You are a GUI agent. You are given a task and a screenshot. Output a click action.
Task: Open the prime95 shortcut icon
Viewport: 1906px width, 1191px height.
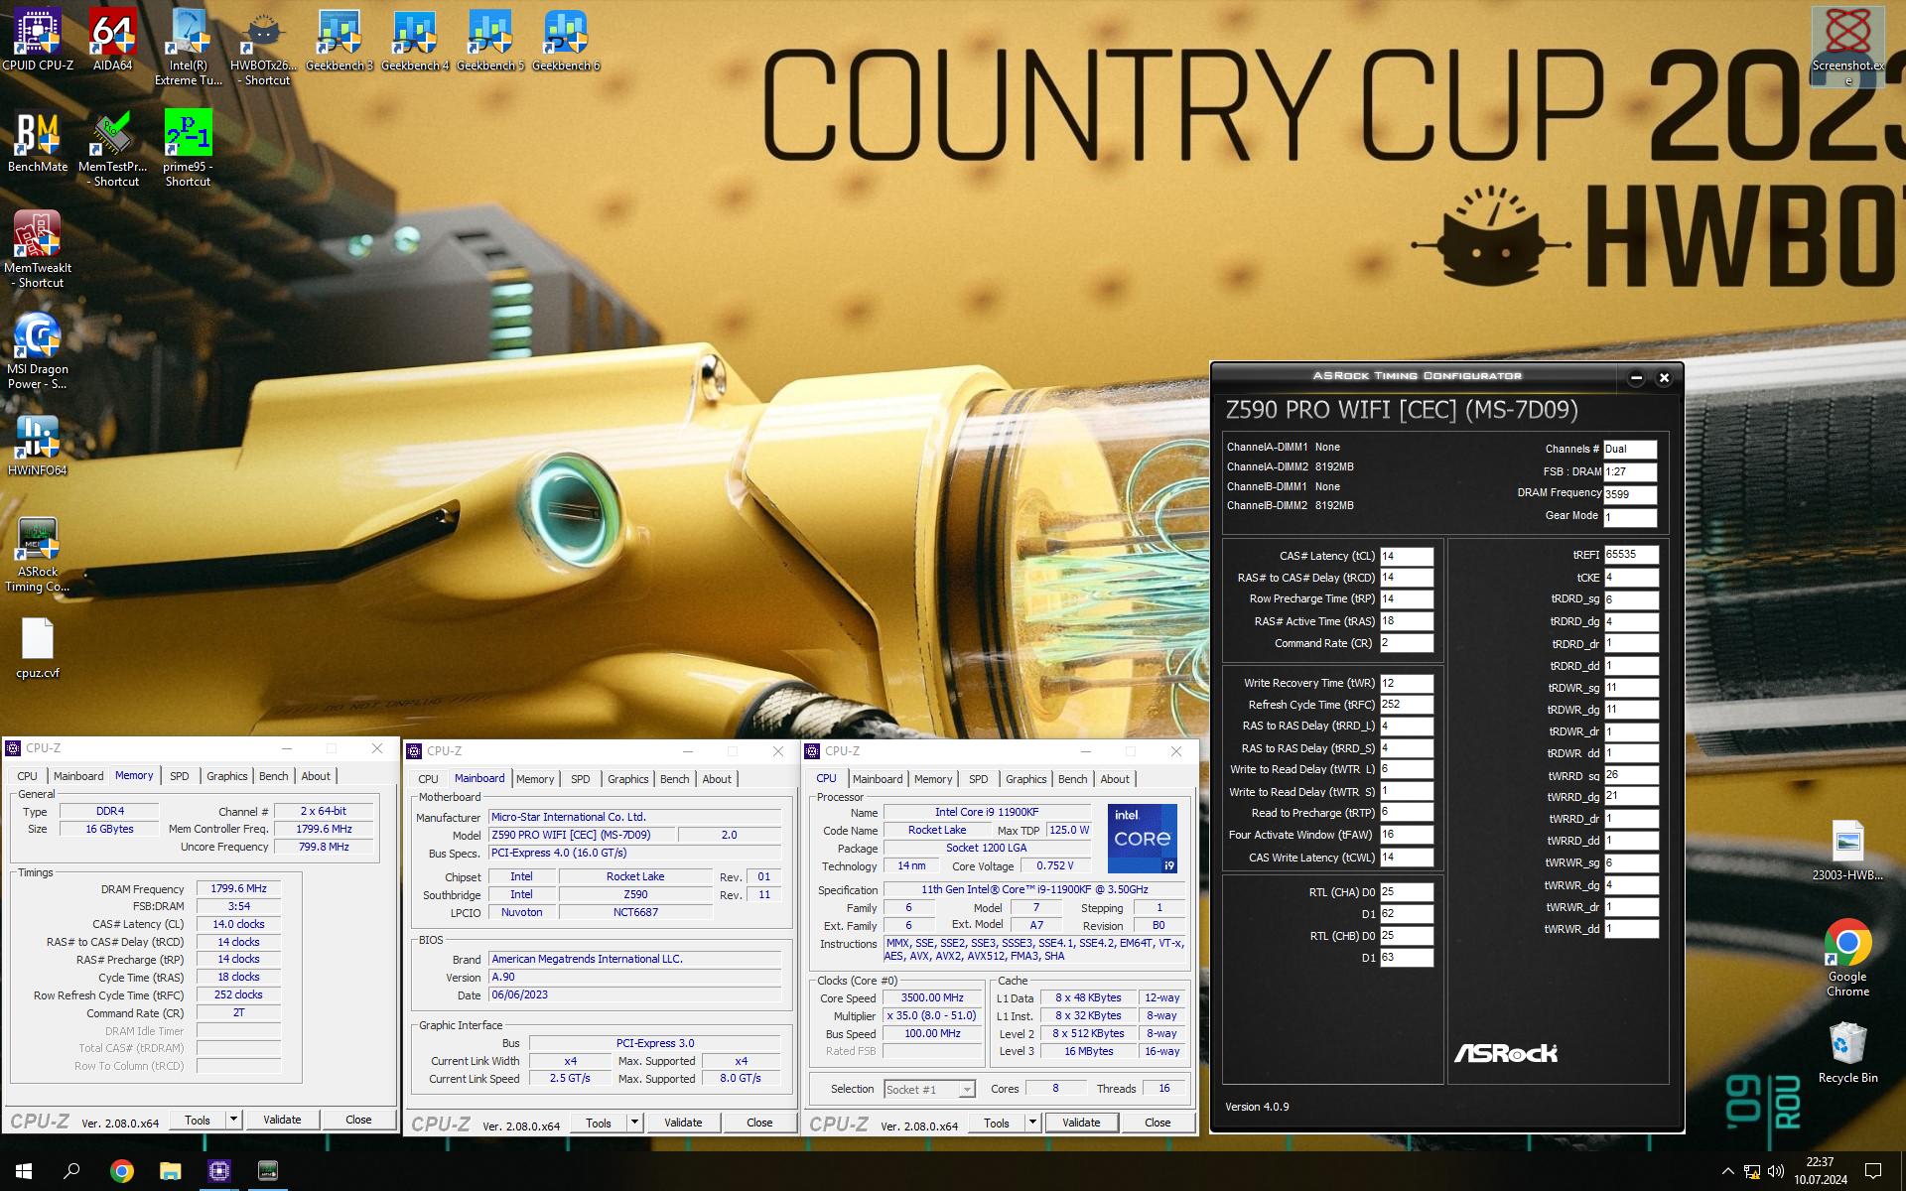(188, 148)
